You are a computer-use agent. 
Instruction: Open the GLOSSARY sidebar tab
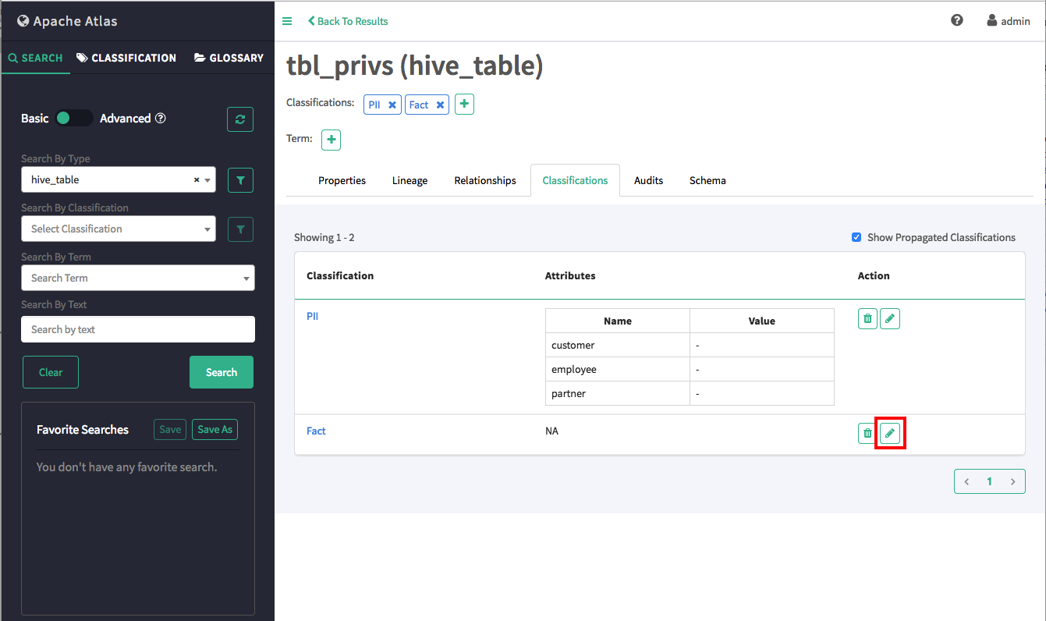pos(229,58)
